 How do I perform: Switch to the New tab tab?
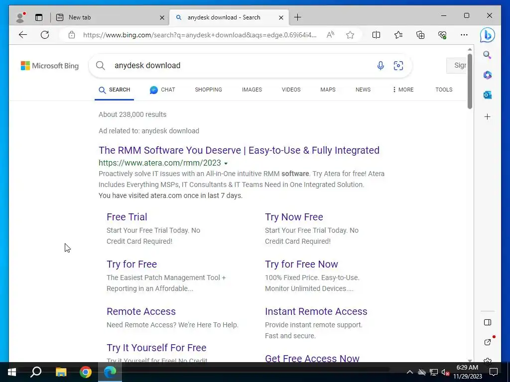click(x=110, y=17)
